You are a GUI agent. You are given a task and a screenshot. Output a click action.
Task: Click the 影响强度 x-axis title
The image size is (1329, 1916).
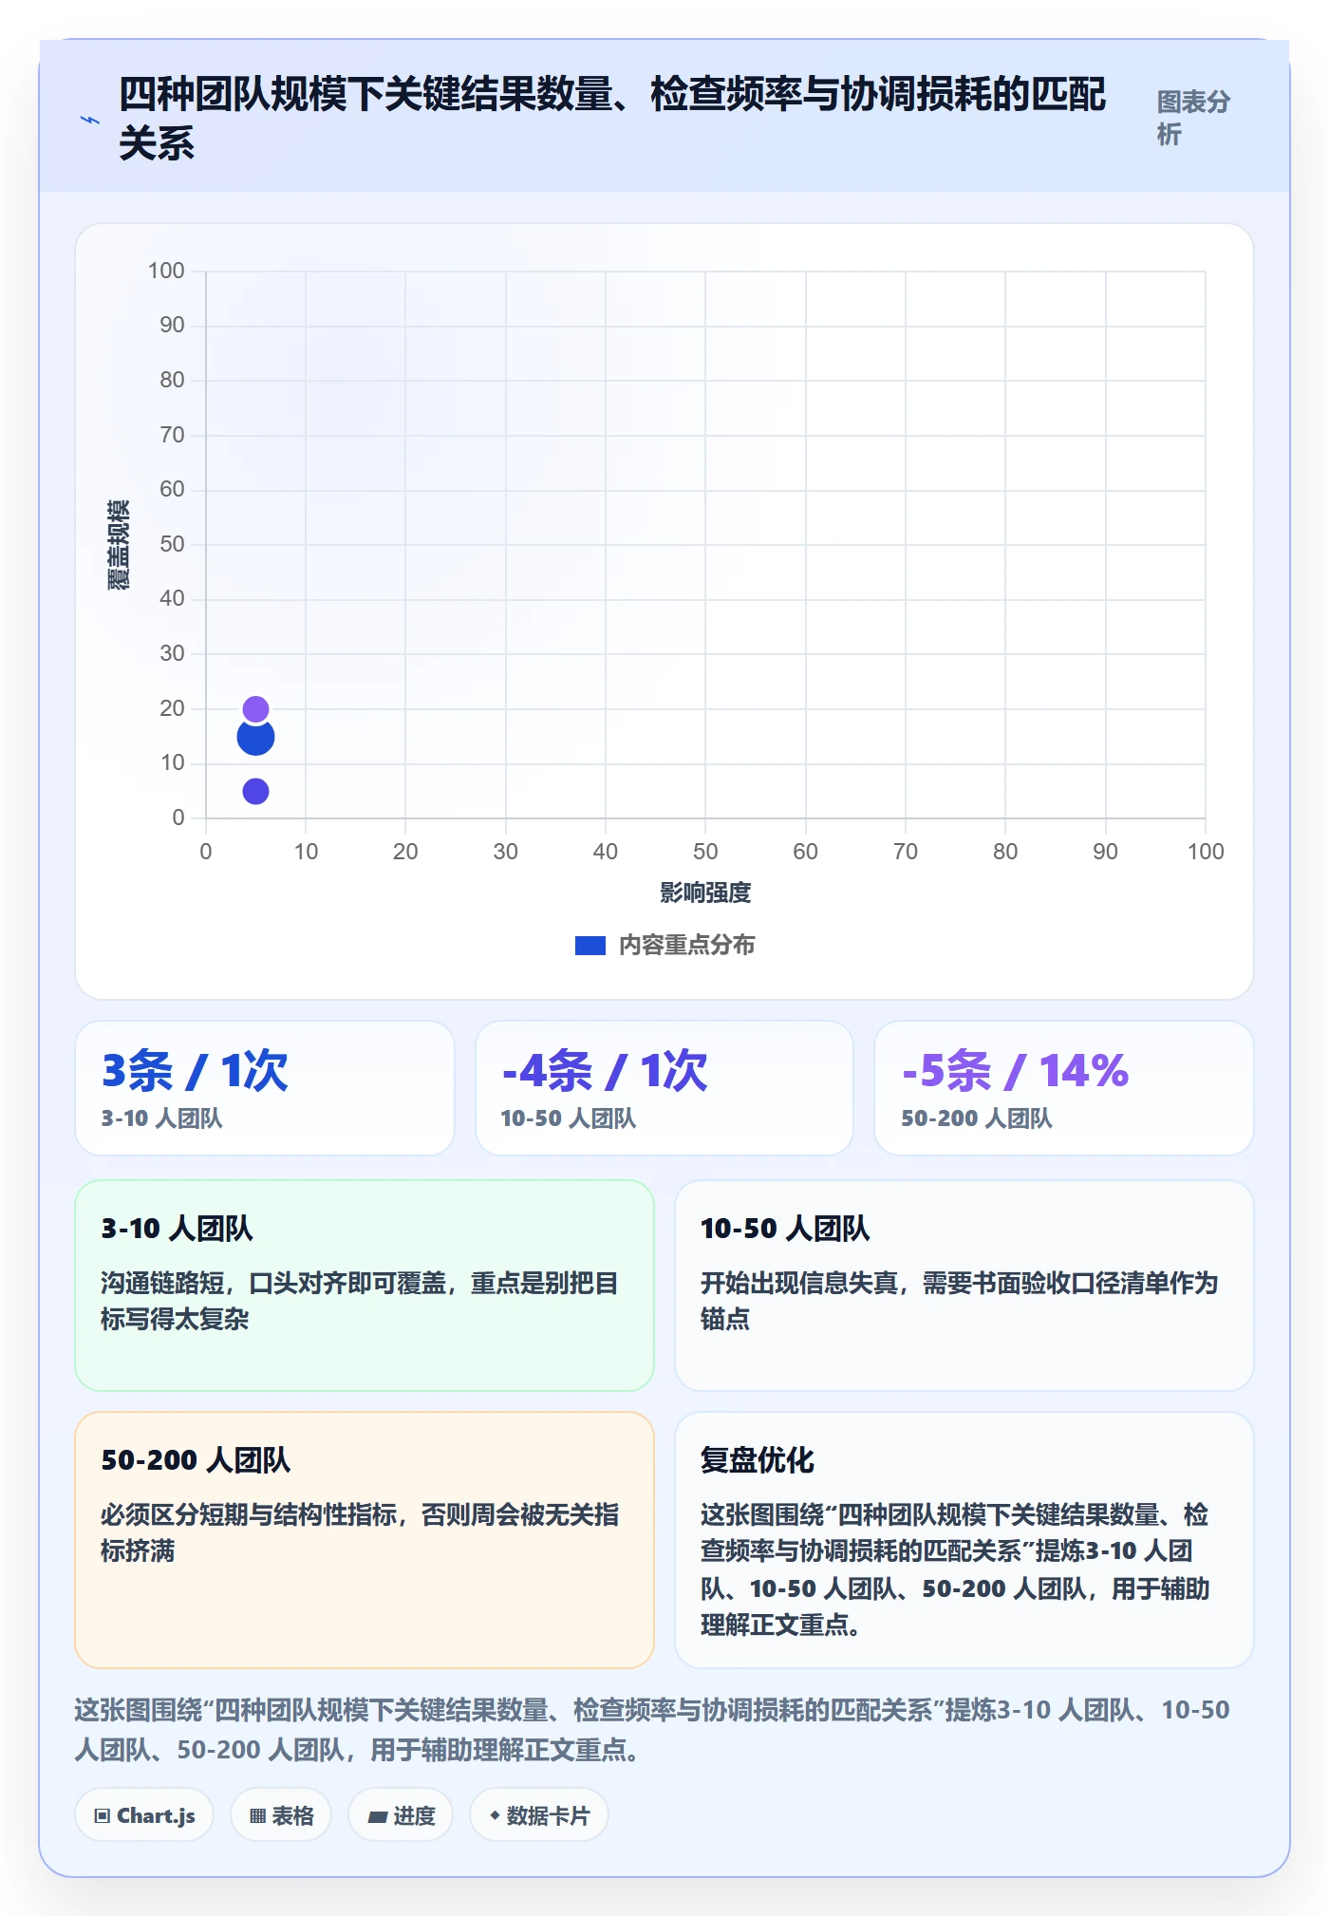pyautogui.click(x=705, y=892)
